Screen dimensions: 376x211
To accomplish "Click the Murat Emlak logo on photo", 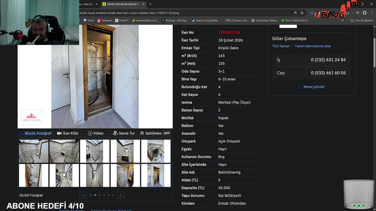I will tap(31, 118).
